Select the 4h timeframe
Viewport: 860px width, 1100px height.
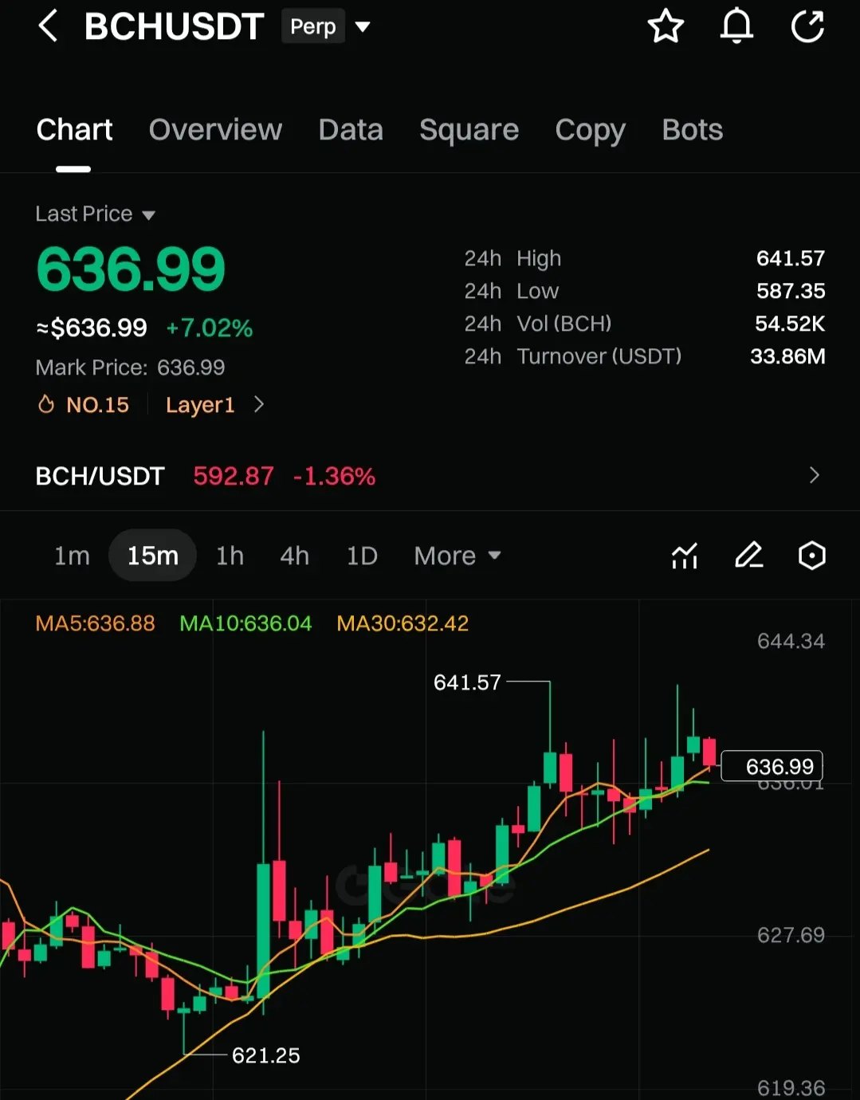coord(294,556)
